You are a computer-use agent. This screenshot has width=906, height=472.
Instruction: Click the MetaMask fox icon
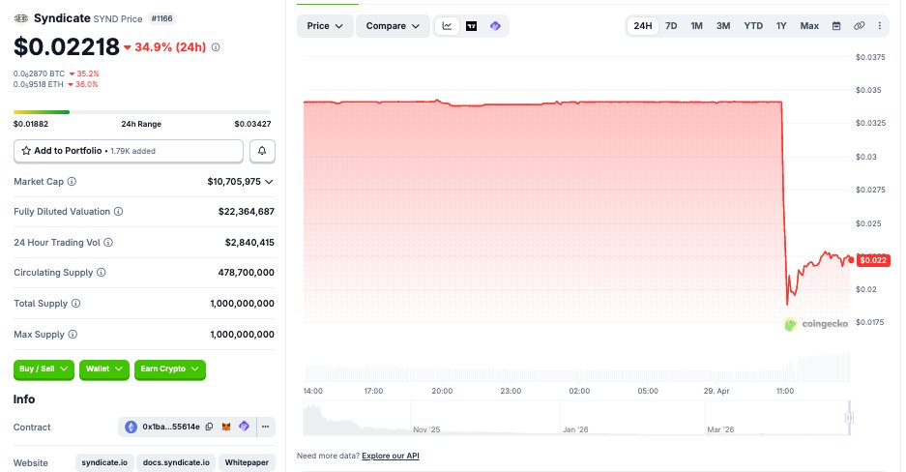click(226, 427)
